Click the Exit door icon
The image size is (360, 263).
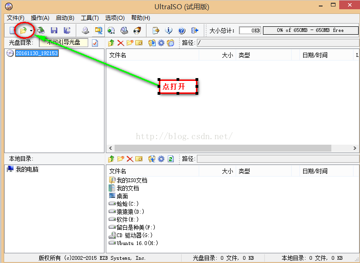[x=195, y=31]
